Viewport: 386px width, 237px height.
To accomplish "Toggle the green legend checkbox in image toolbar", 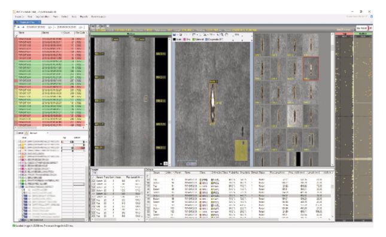I will point(193,39).
